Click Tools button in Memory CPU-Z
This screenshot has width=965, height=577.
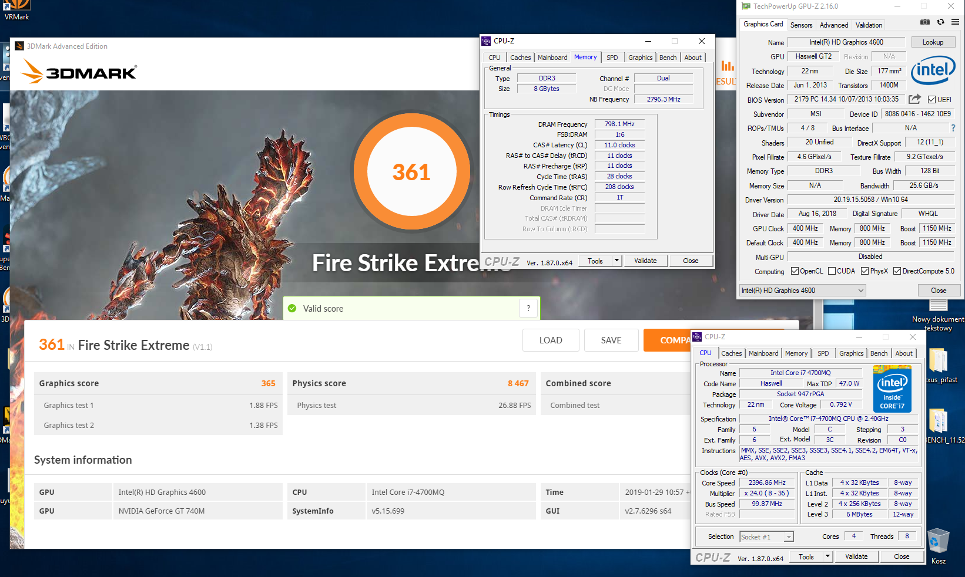(x=595, y=261)
